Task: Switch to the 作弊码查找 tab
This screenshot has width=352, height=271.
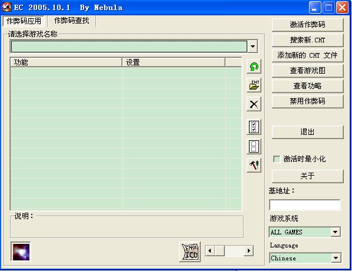Action: click(72, 21)
